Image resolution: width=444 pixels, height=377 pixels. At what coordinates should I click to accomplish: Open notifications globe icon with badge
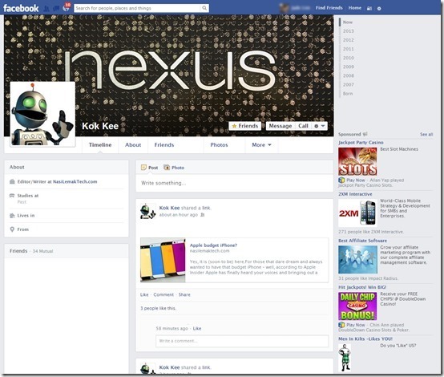[66, 8]
